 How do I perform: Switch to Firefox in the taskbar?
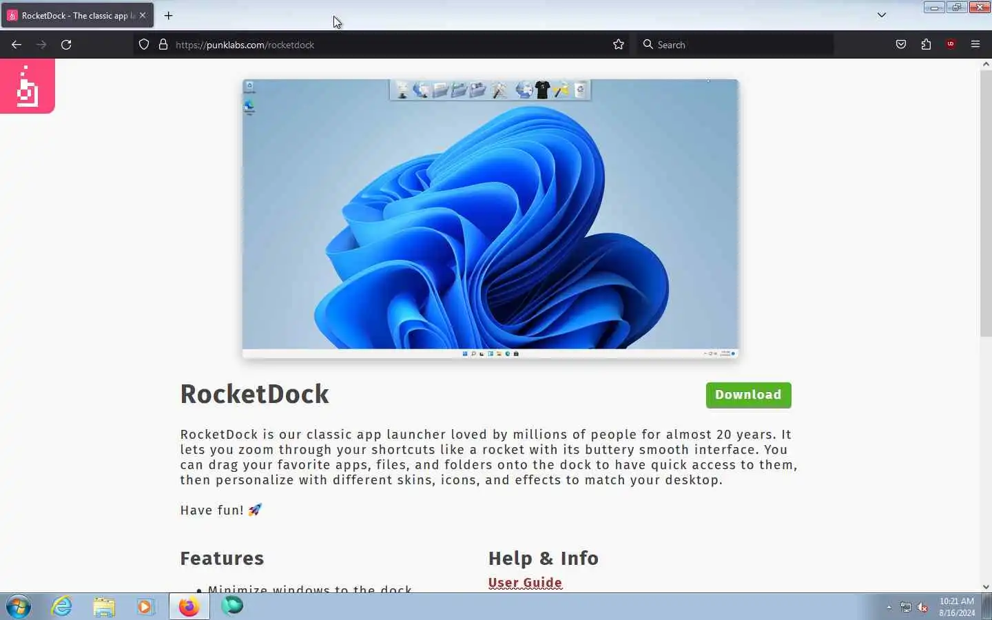pyautogui.click(x=189, y=606)
